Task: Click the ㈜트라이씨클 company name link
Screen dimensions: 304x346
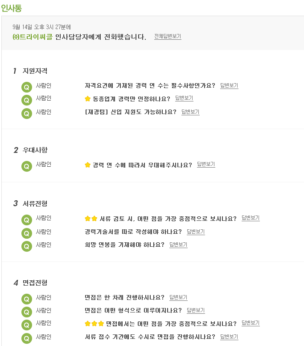Action: tap(33, 37)
